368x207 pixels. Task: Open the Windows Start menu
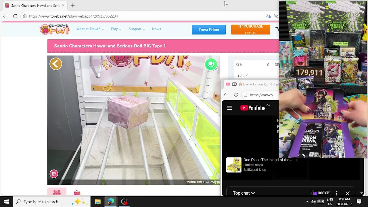[x=6, y=202]
